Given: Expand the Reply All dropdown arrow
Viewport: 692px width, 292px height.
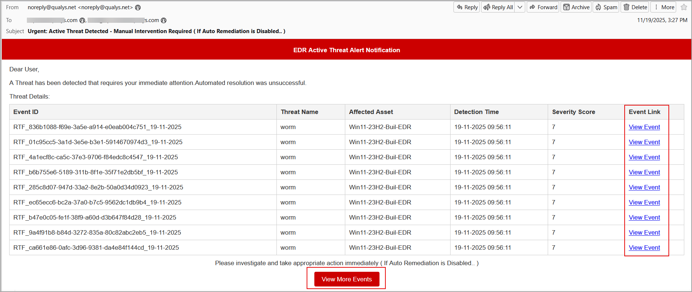Looking at the screenshot, I should 520,7.
